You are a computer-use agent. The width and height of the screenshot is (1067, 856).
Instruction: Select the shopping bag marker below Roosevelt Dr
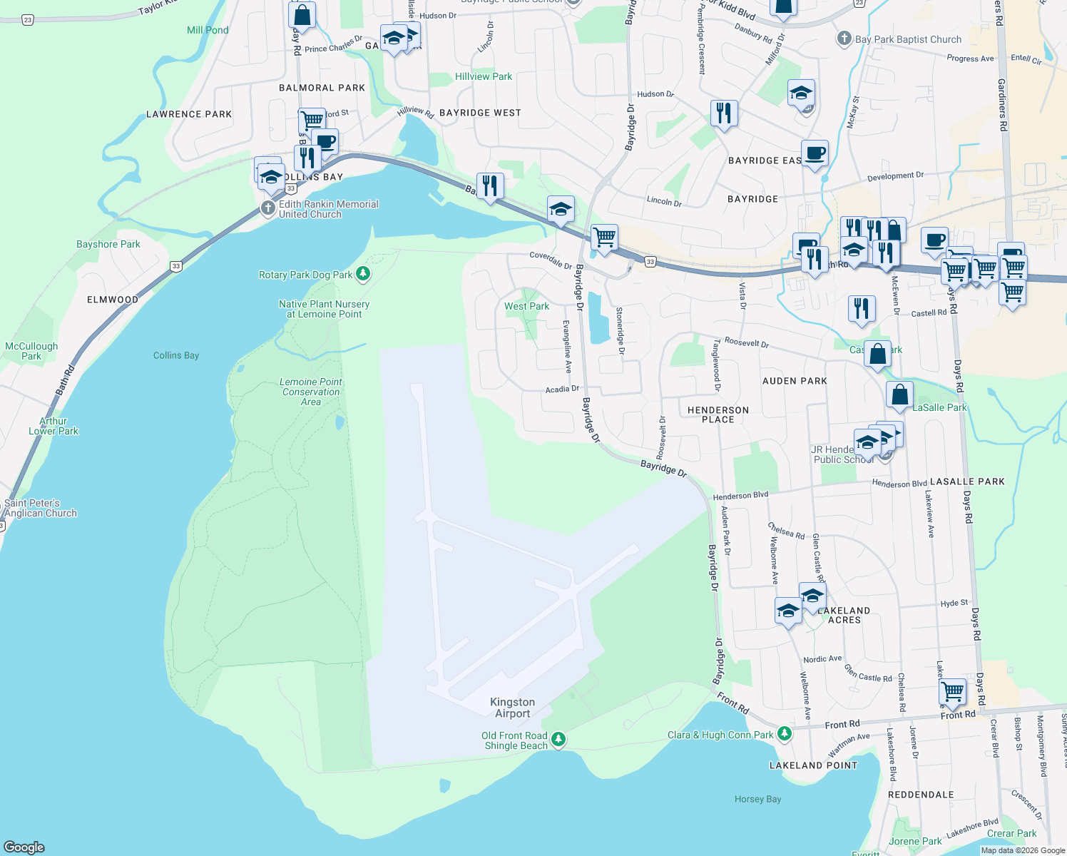877,354
